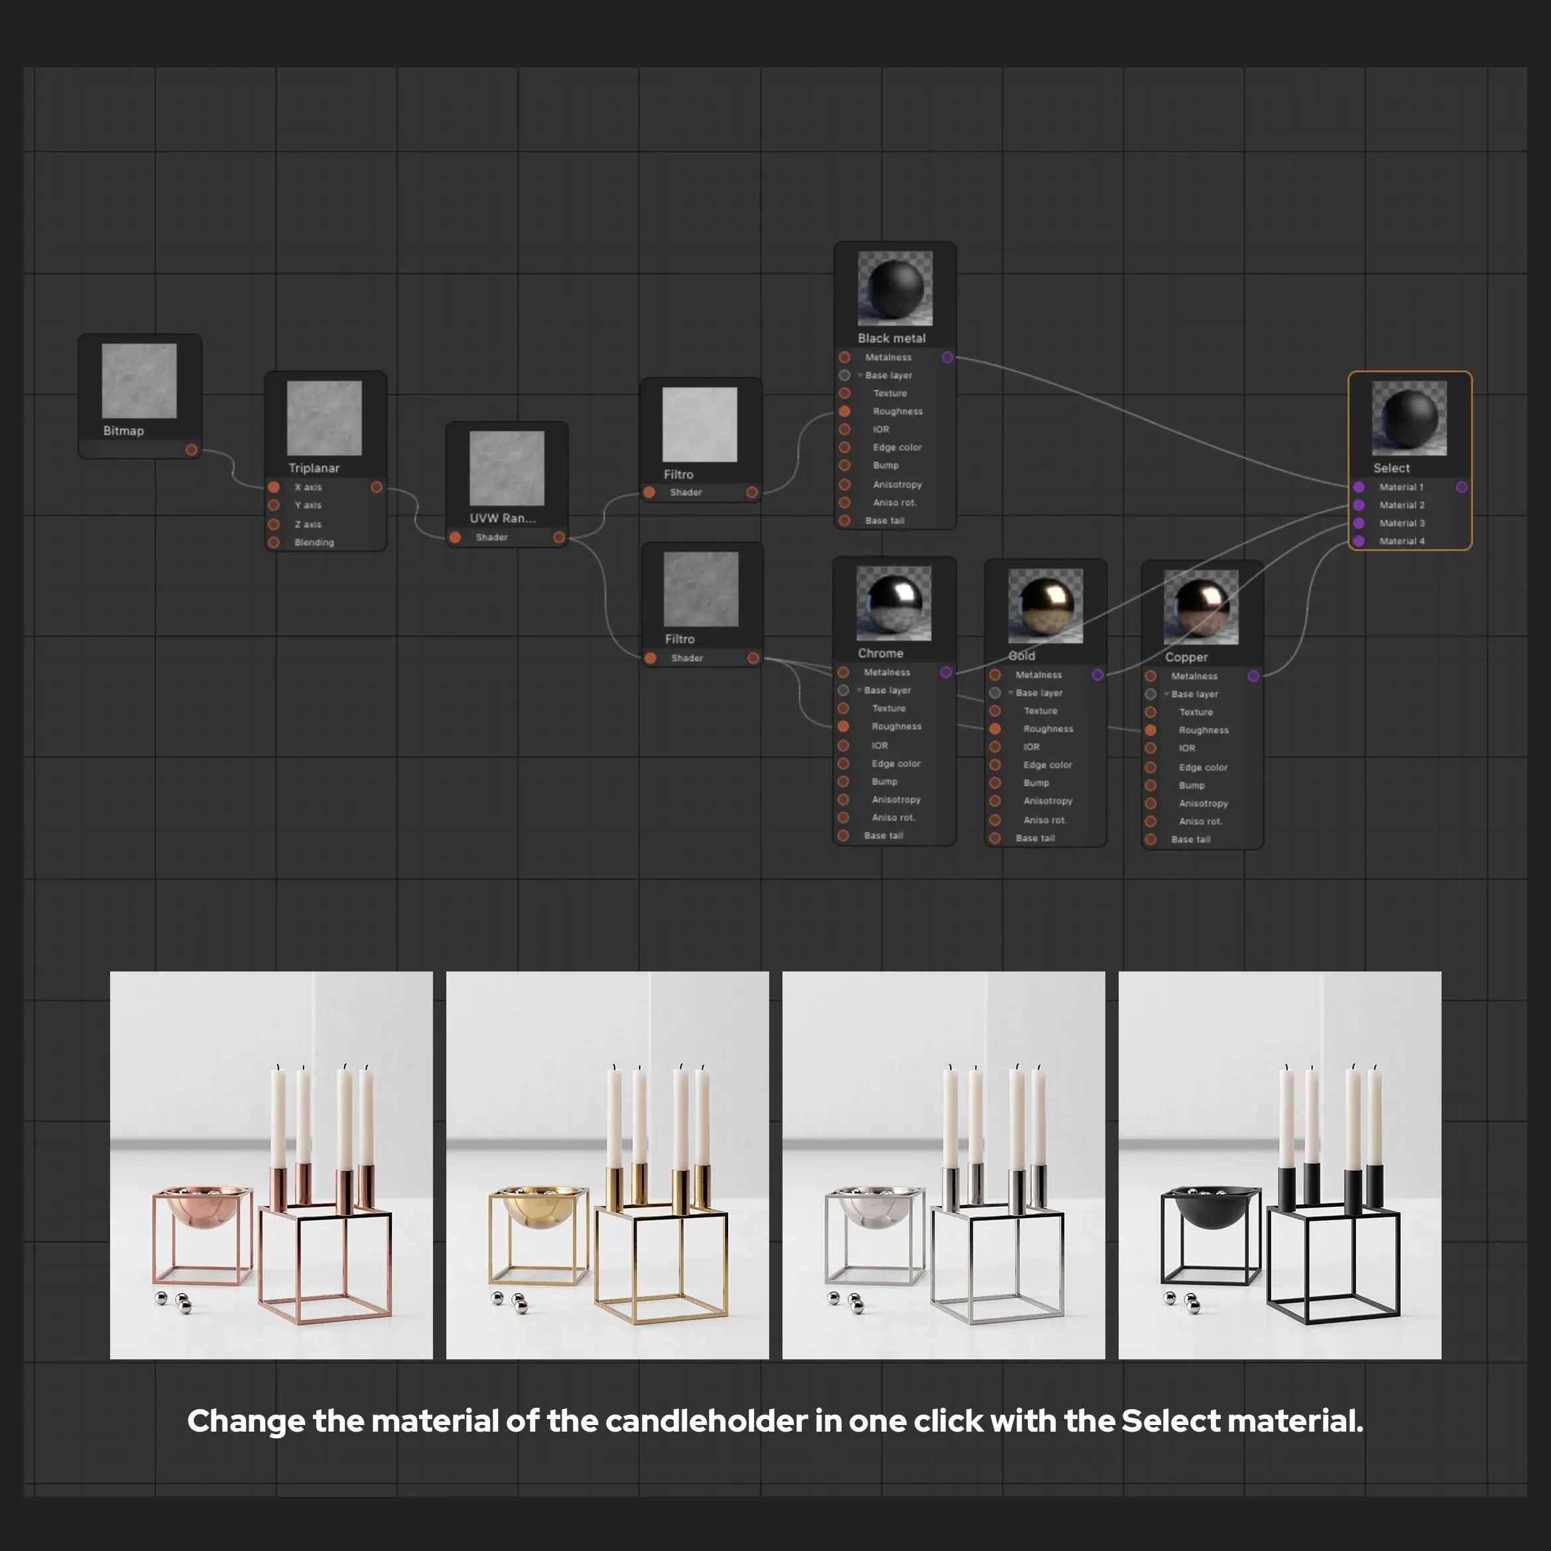Click the Bitmap node texture thumbnail
This screenshot has height=1551, width=1551.
[x=139, y=381]
